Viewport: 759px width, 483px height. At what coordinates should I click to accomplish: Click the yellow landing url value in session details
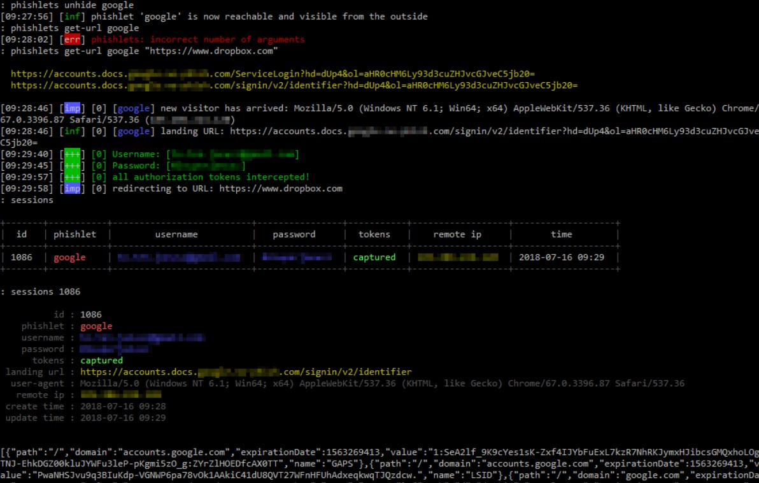246,372
